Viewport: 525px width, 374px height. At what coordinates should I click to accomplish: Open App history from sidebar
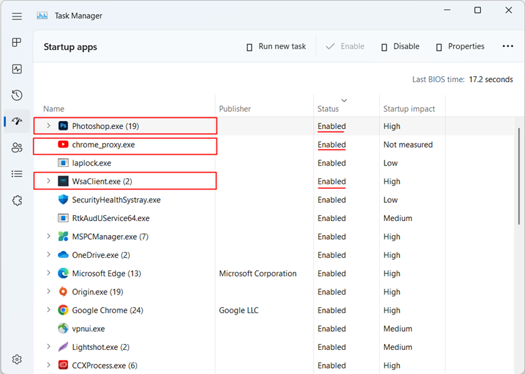click(x=17, y=96)
